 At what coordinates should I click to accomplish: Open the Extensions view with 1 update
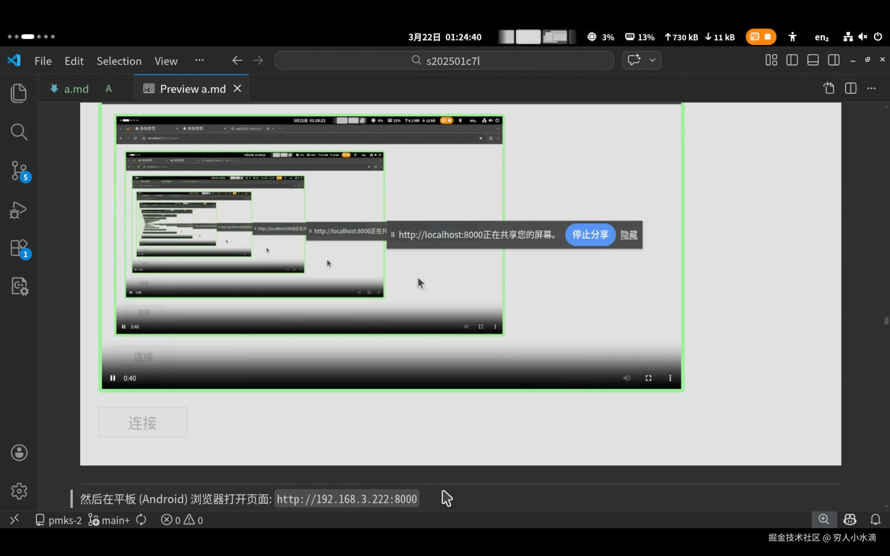click(x=19, y=248)
